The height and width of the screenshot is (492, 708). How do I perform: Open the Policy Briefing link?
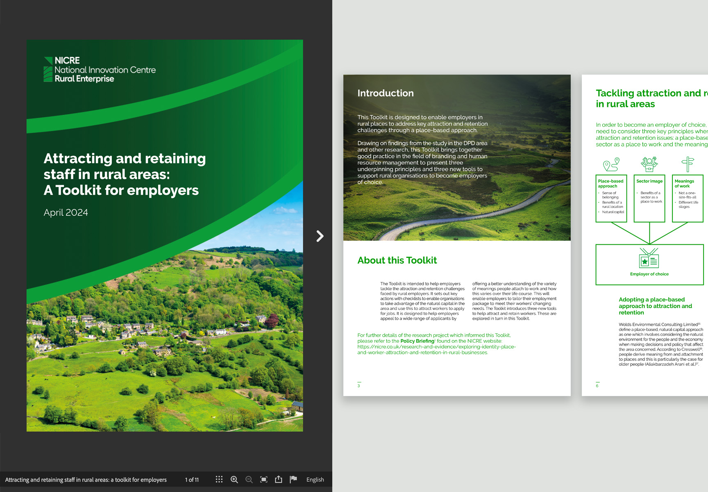(417, 341)
